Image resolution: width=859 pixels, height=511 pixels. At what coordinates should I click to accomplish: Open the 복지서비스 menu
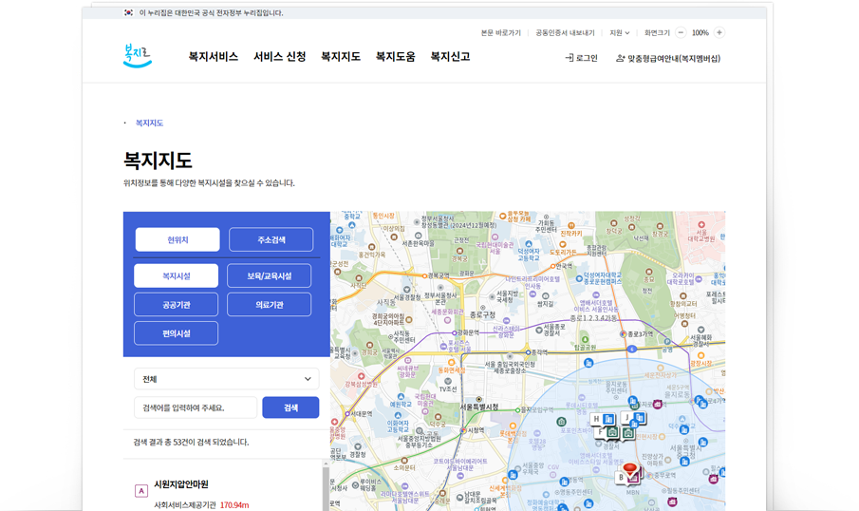[214, 56]
